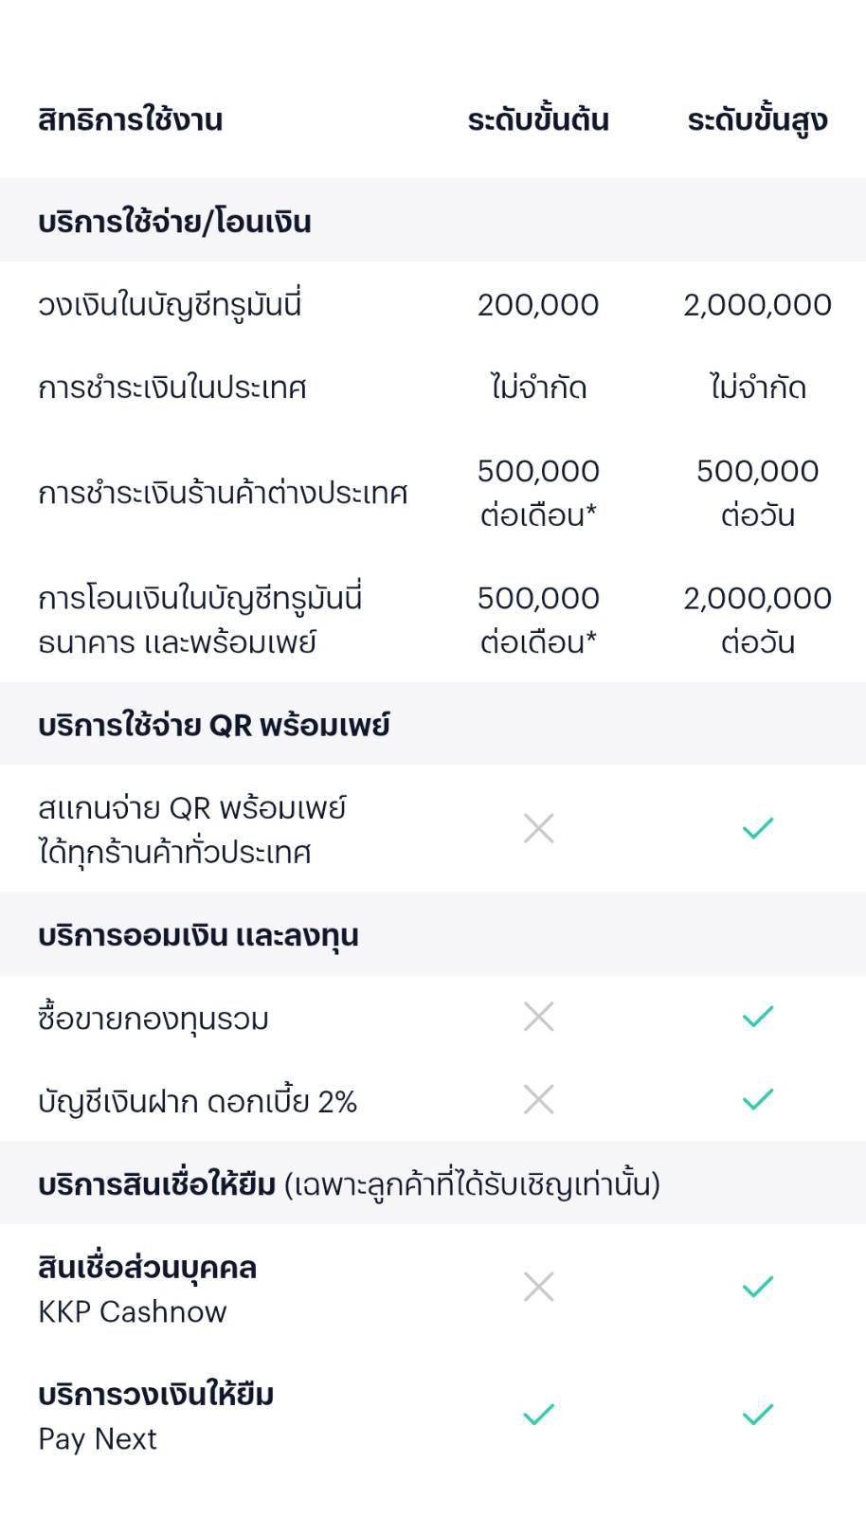The image size is (866, 1516).
Task: Click the สิทธิการใช้งาน header label
Action: tap(131, 120)
